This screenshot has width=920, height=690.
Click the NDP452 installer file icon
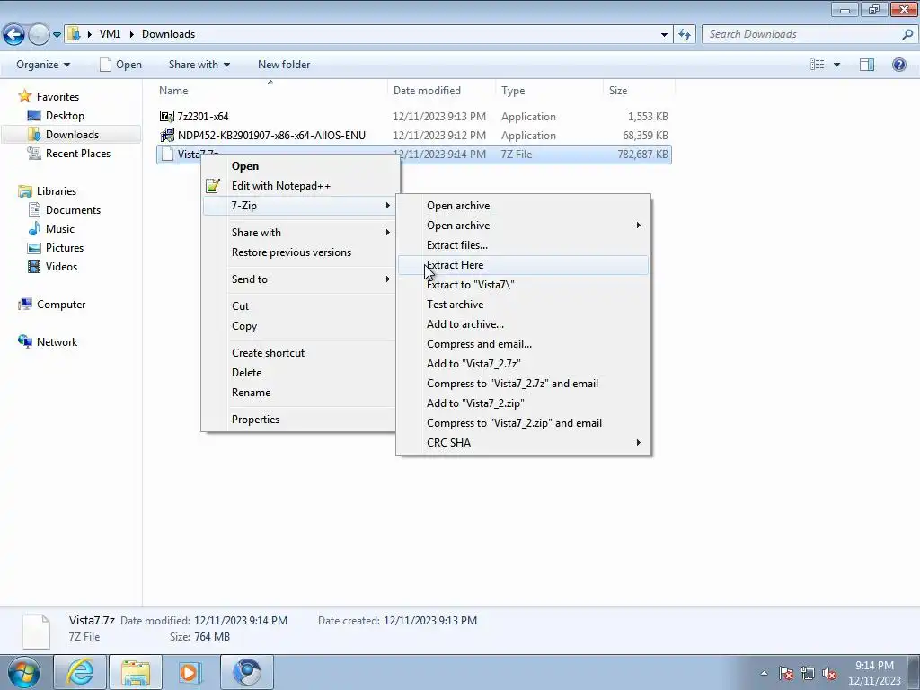point(167,135)
